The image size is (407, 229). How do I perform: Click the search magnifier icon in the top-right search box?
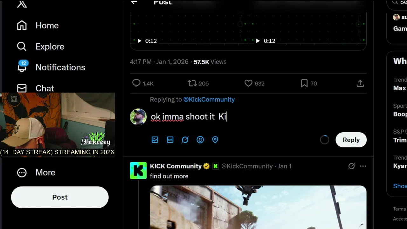point(395,2)
